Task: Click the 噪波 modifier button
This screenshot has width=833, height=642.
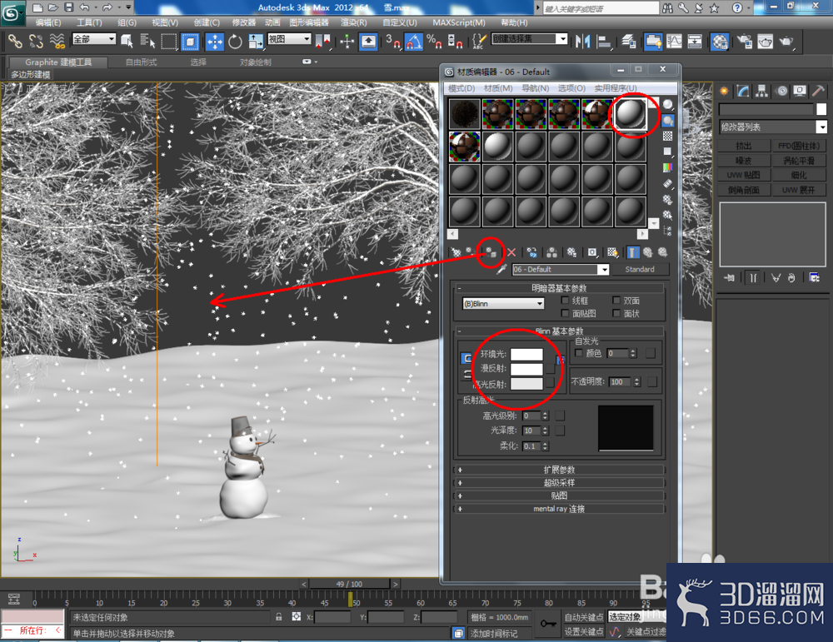Action: 744,161
